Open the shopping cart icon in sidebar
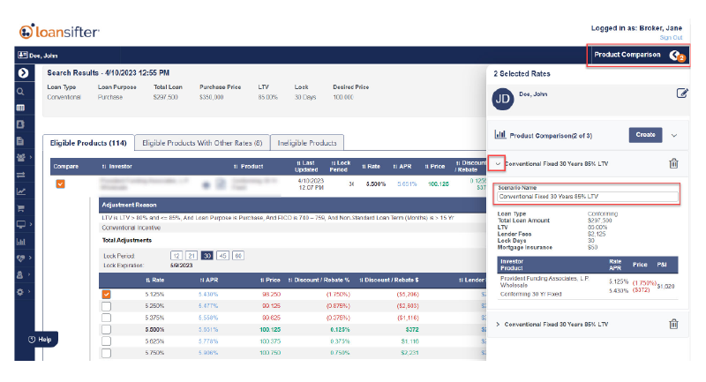Screen dimensions: 706x382 (20, 208)
